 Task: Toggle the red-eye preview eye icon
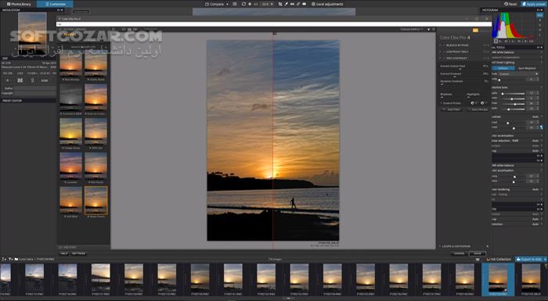click(304, 4)
